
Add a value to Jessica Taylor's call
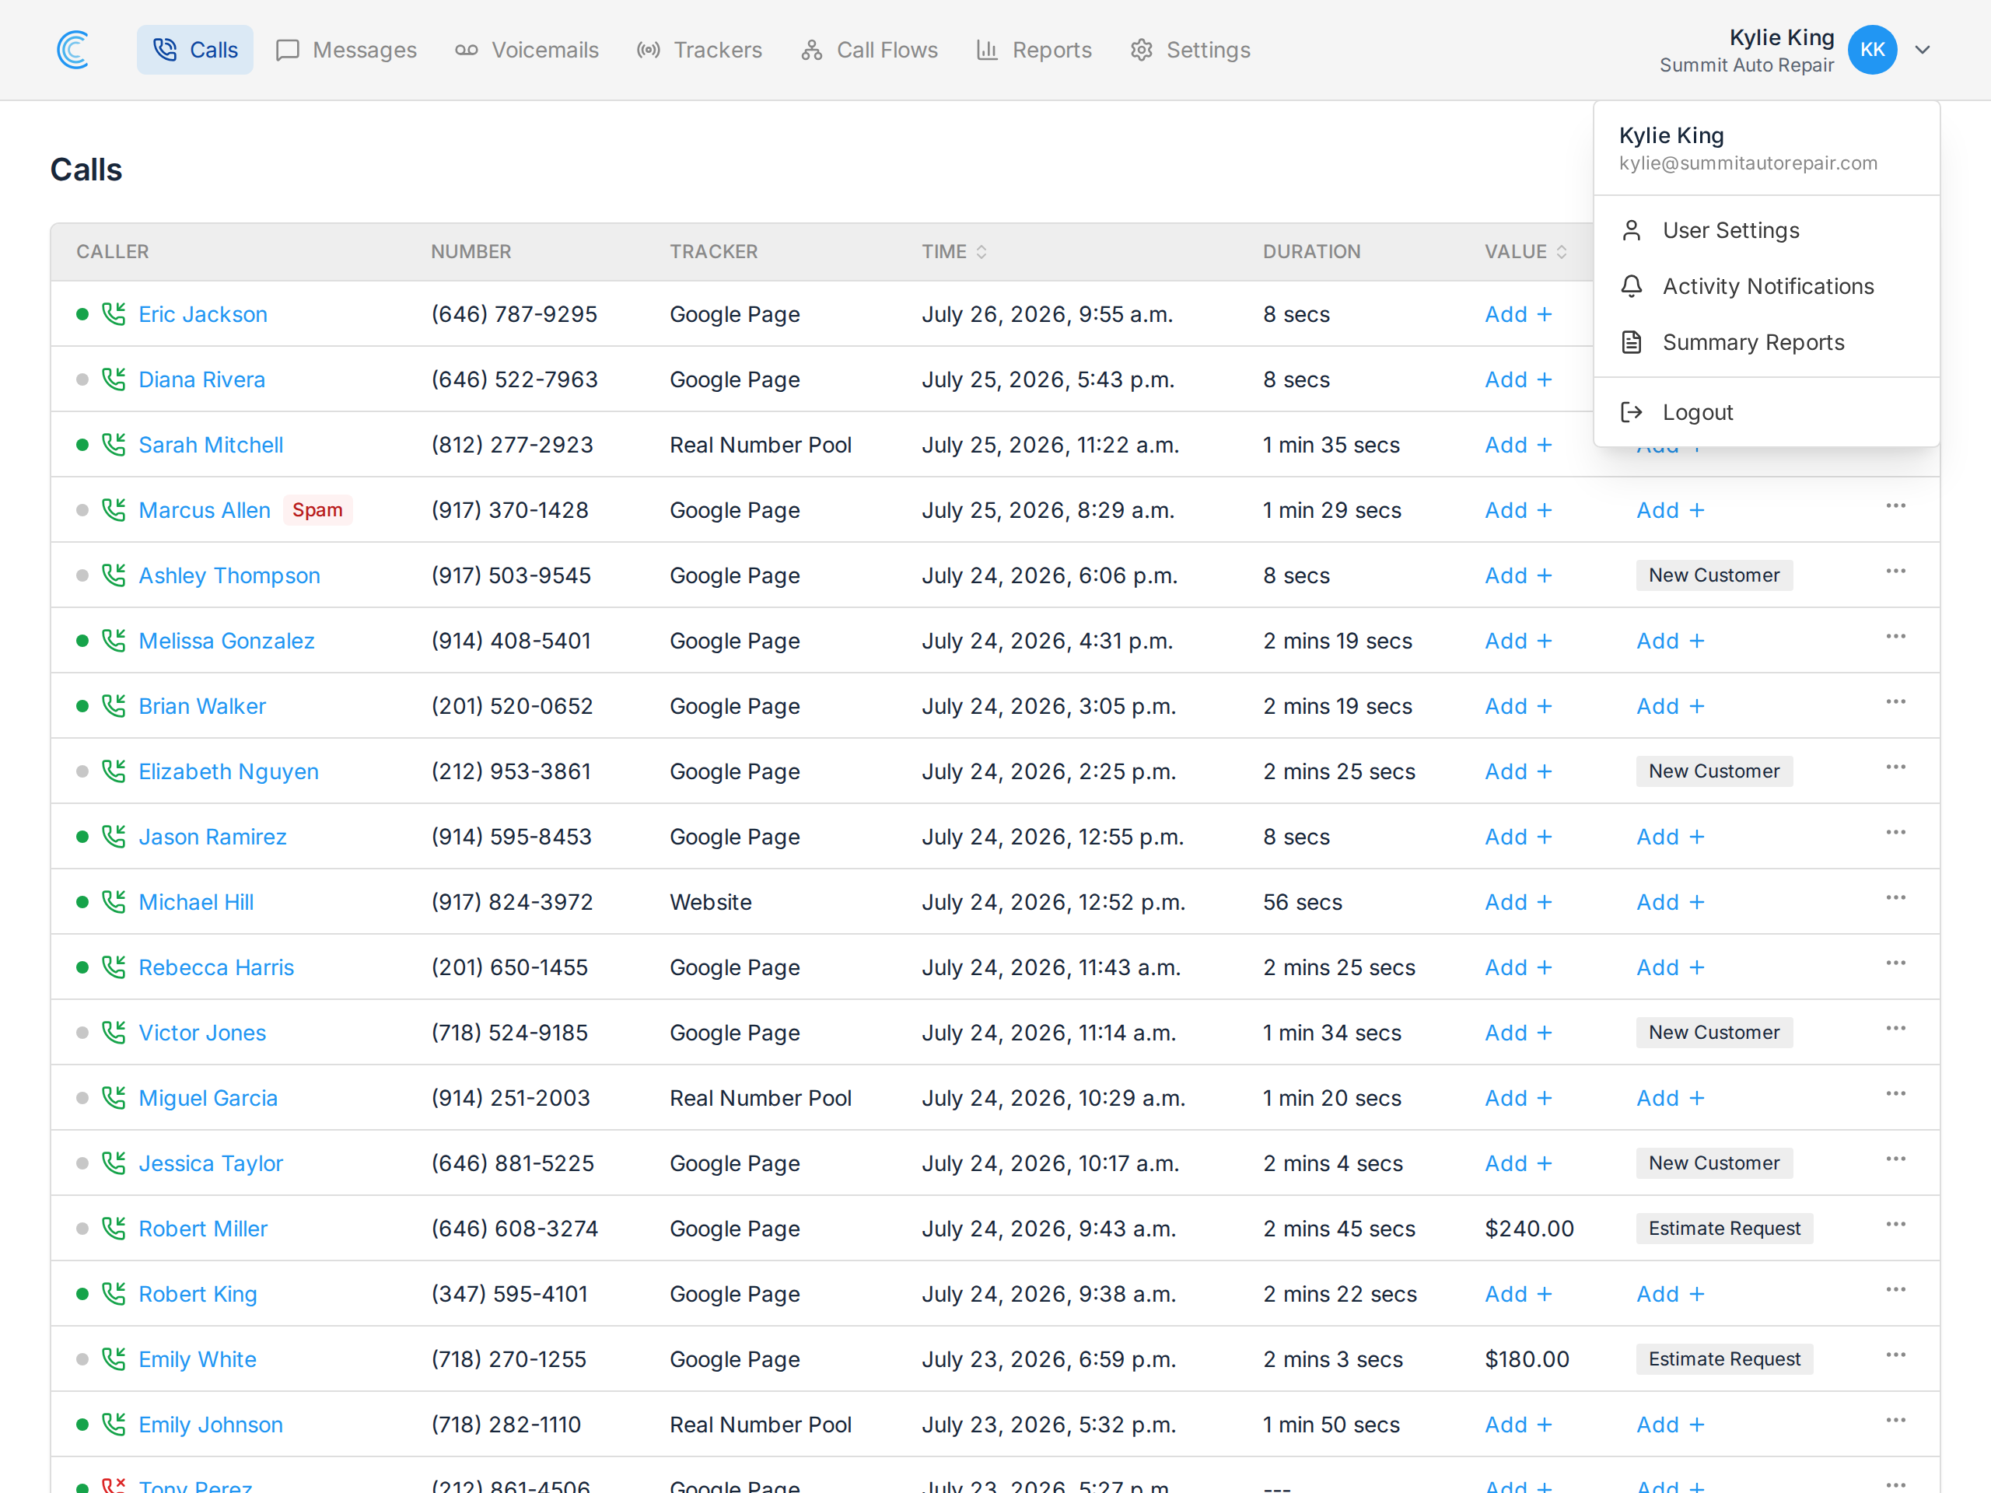pos(1518,1163)
